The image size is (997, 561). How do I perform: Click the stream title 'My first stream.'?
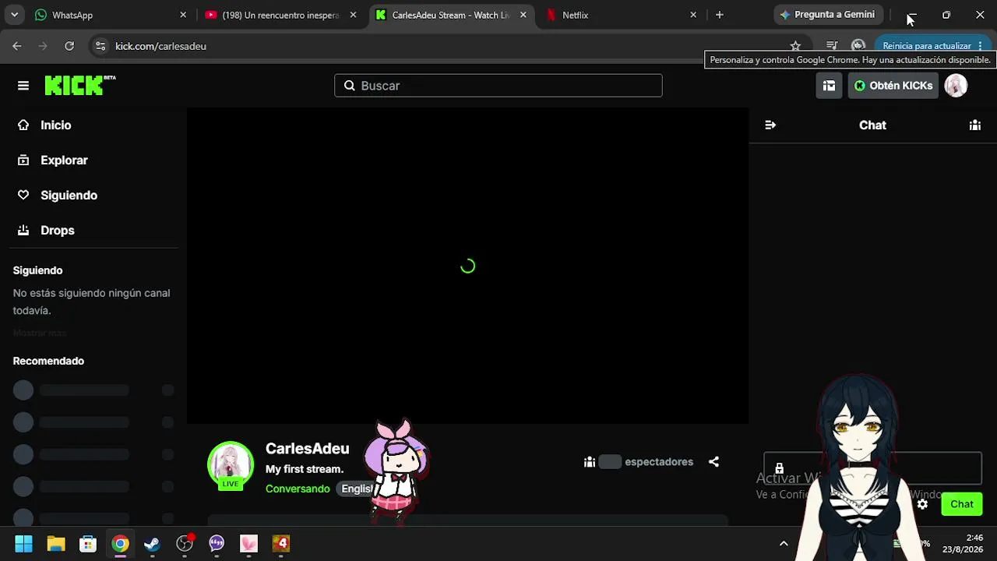click(305, 469)
